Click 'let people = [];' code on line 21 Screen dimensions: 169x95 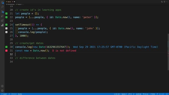point(27,13)
